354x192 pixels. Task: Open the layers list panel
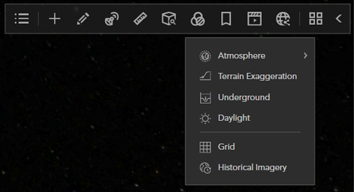(22, 19)
